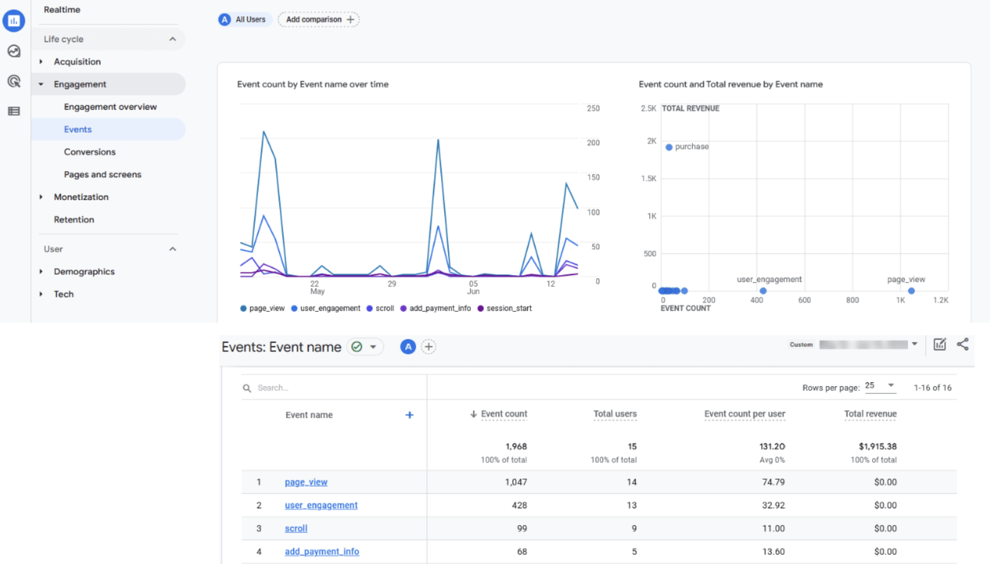
Task: Expand the Monetization menu group
Action: (x=81, y=197)
